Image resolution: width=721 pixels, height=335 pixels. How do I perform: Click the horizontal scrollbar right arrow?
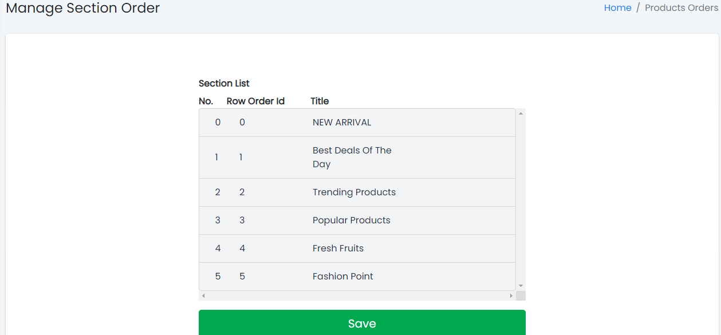pos(511,295)
